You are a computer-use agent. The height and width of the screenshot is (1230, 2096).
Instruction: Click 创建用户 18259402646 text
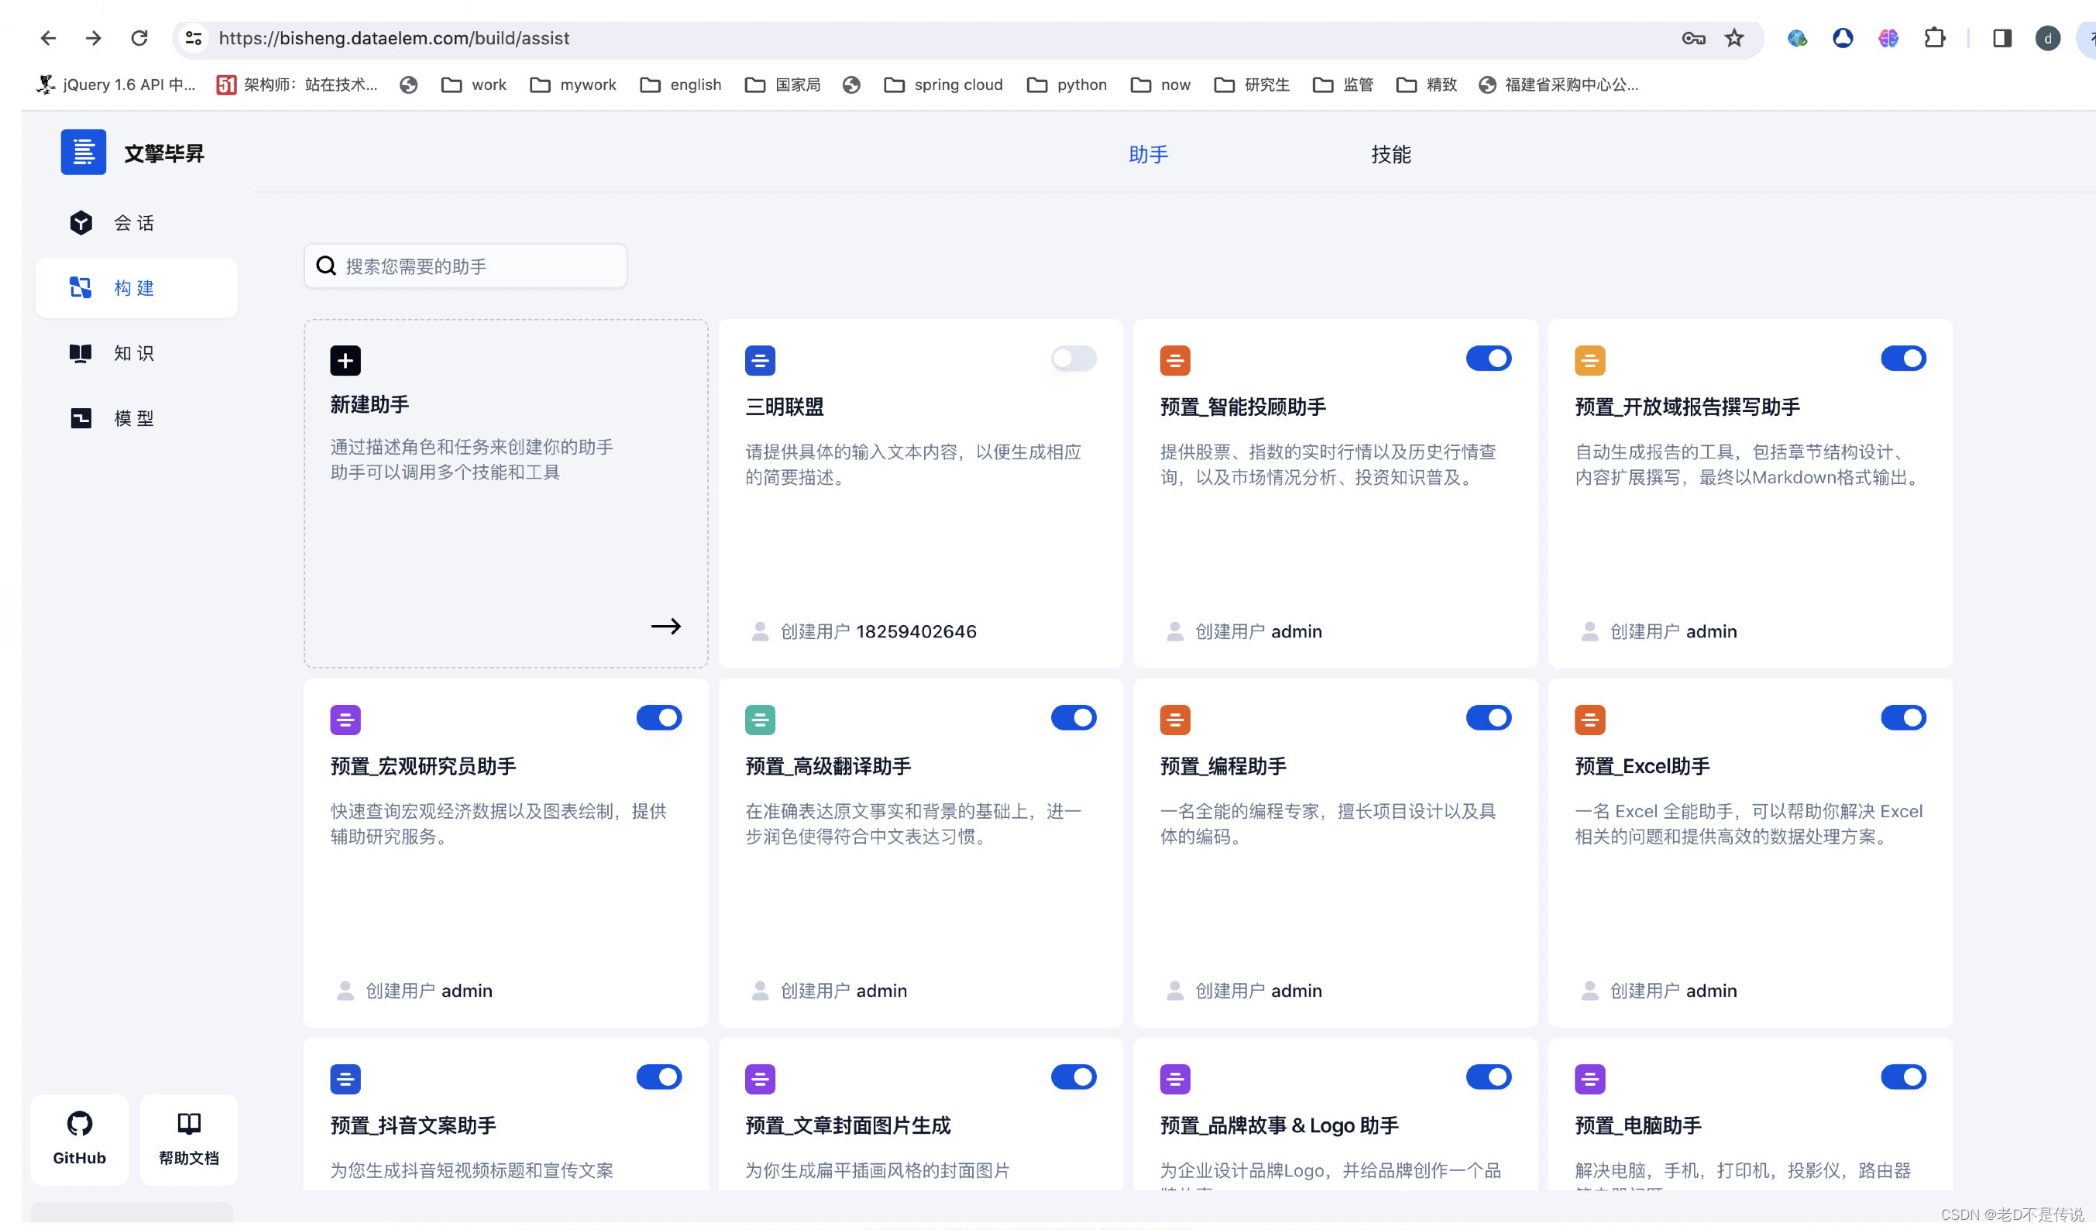(x=878, y=631)
